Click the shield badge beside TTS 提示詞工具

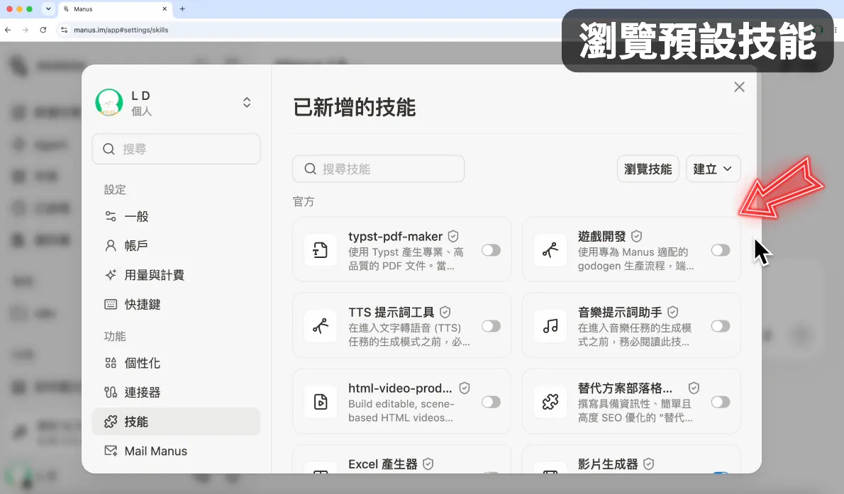click(445, 312)
